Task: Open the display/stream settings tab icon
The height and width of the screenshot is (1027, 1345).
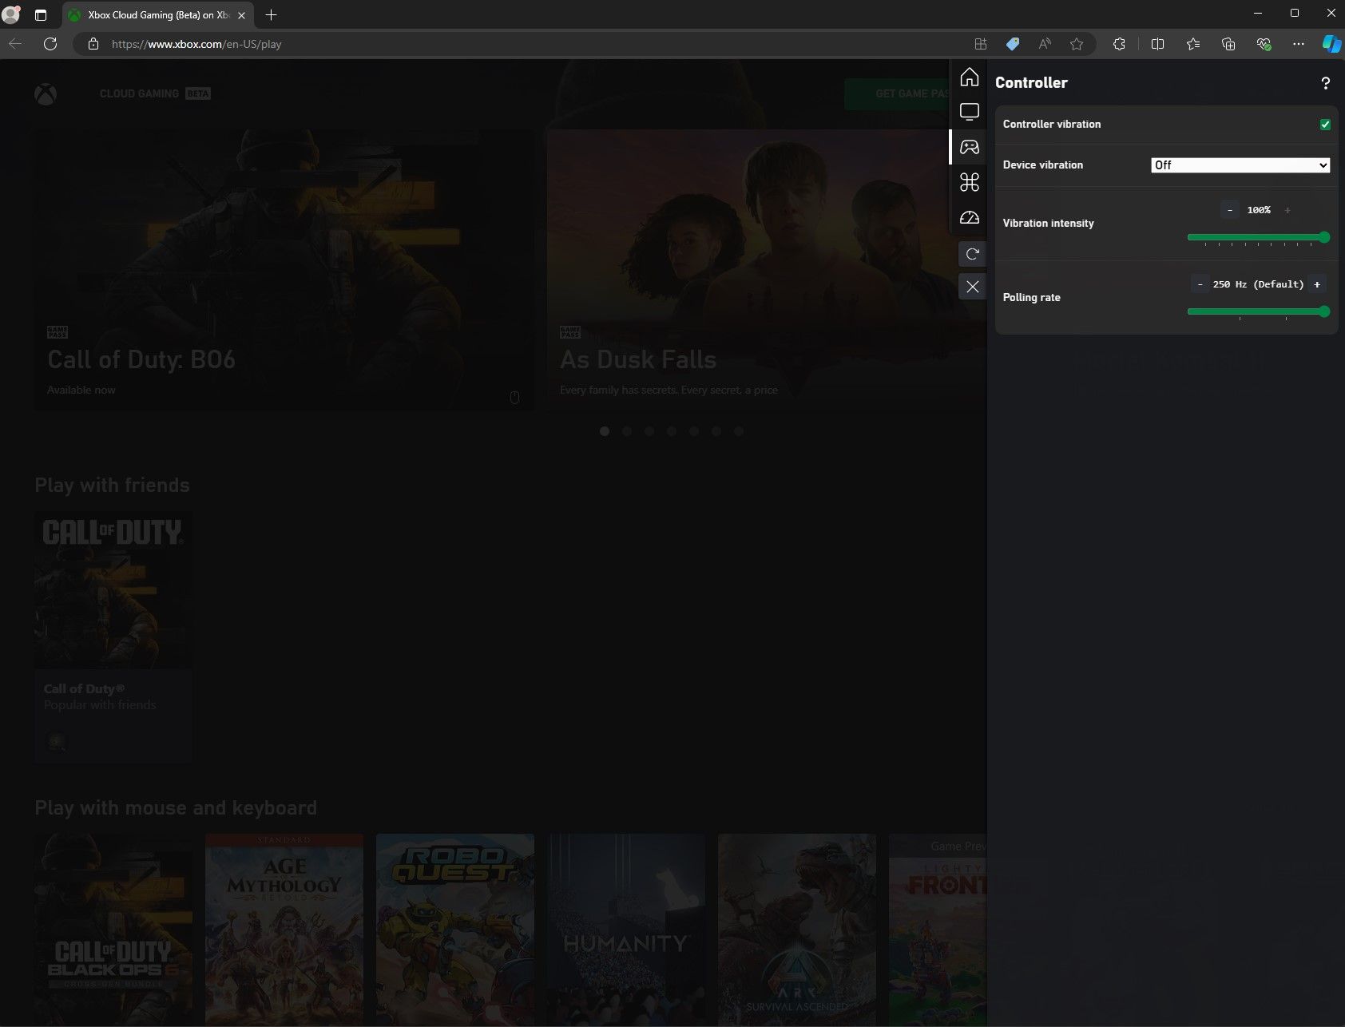Action: pyautogui.click(x=969, y=112)
